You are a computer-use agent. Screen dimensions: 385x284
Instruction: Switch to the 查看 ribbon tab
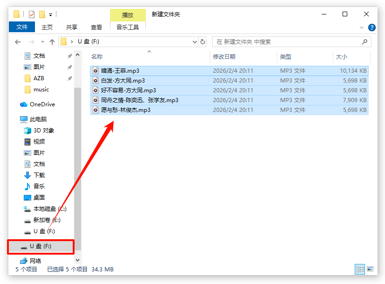tap(96, 27)
